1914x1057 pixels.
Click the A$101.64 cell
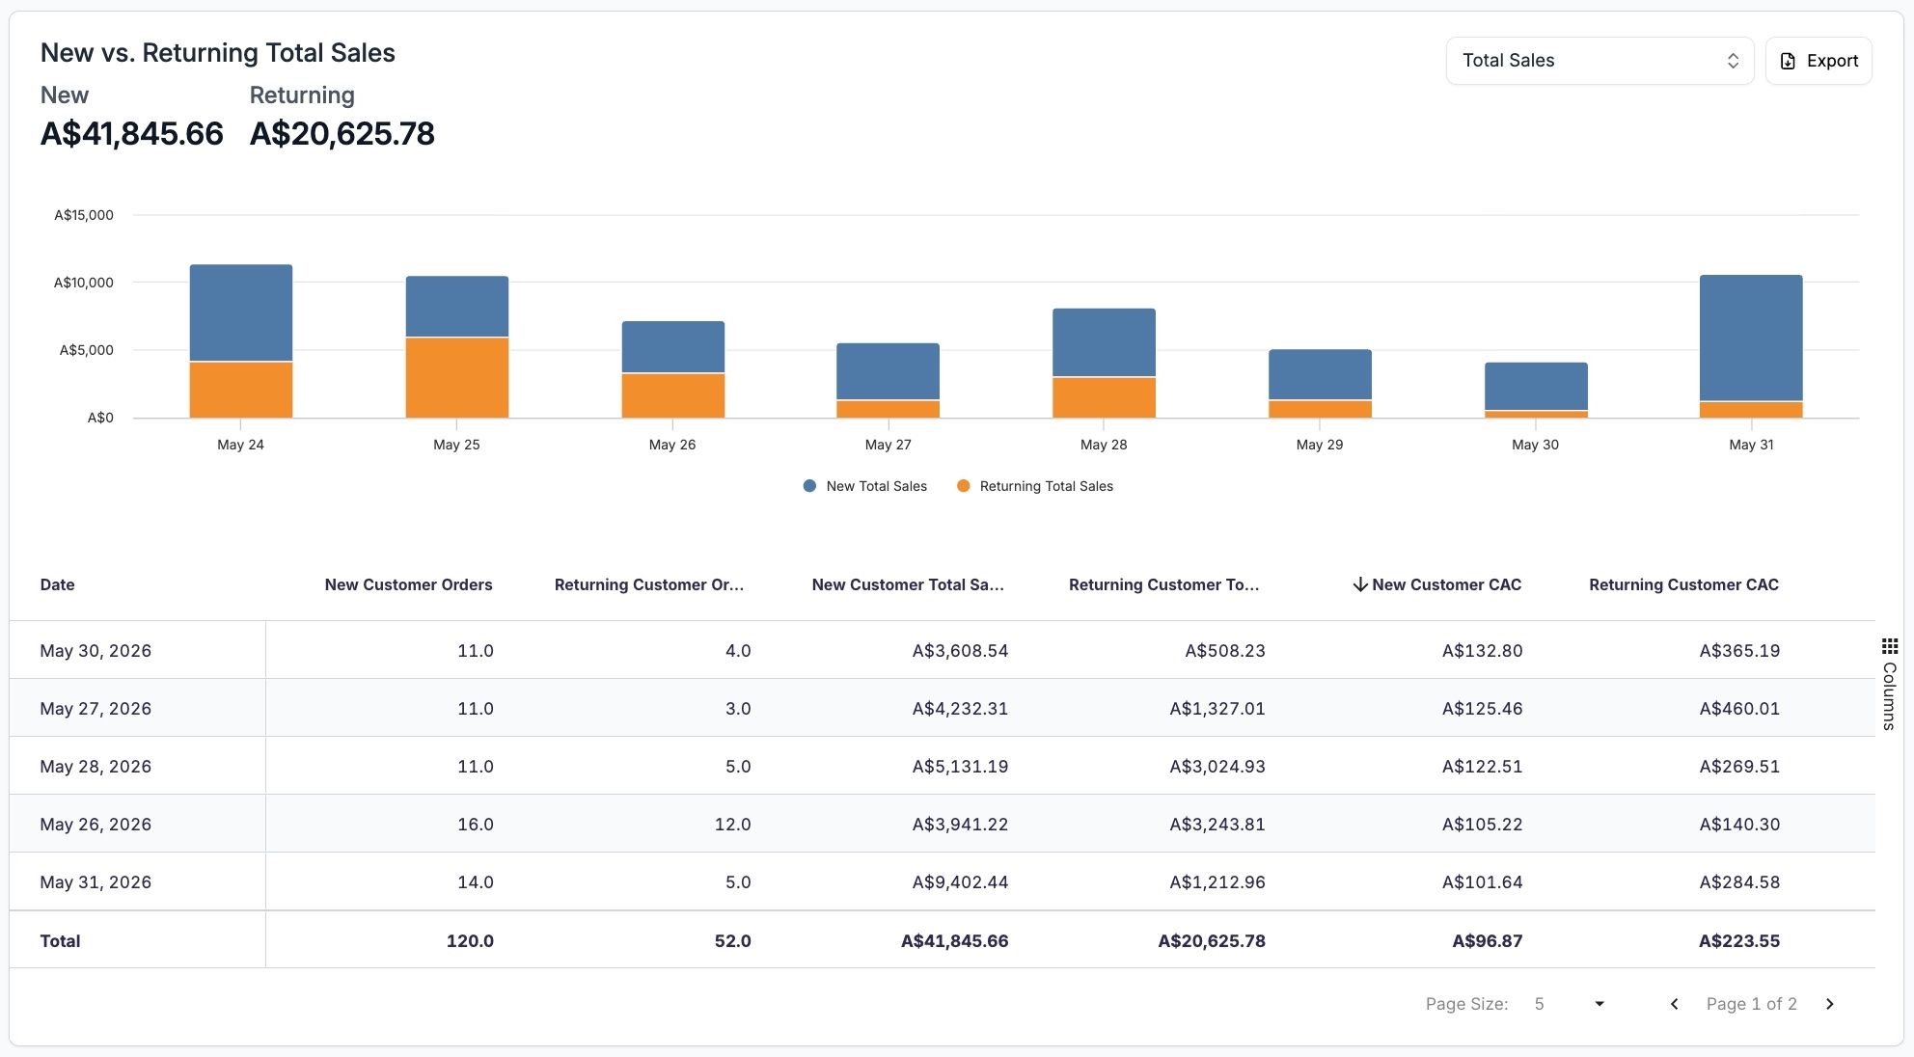click(1482, 882)
